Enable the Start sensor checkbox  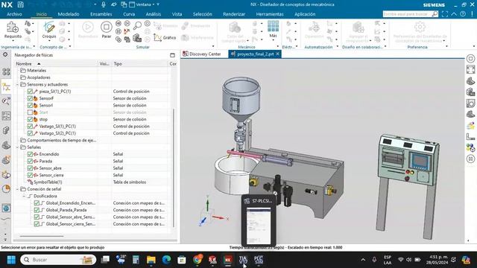coord(30,112)
